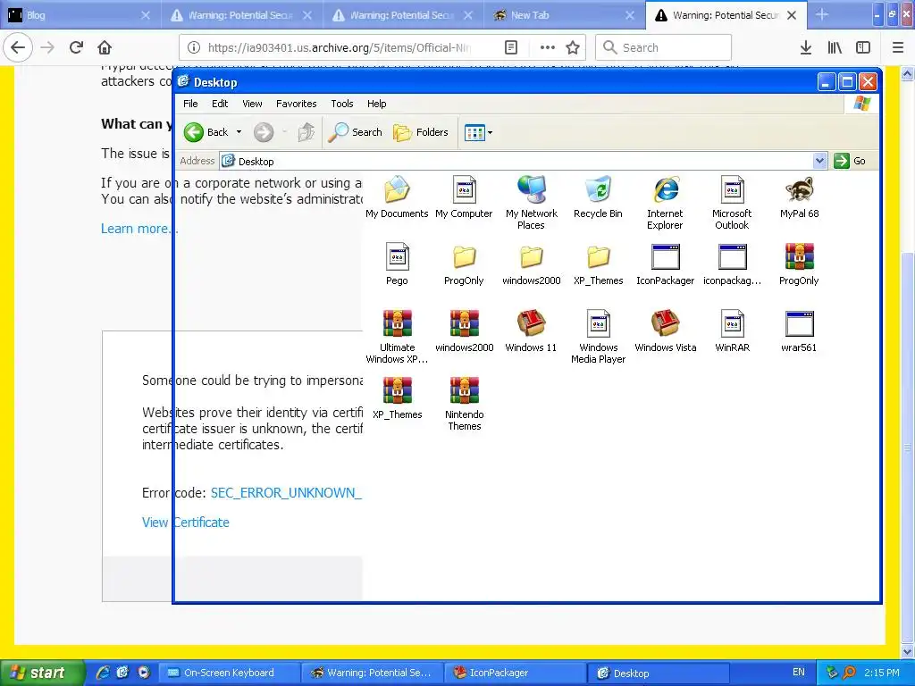The width and height of the screenshot is (915, 686).
Task: Switch to On-Screen Keyboard taskbar button
Action: [230, 673]
